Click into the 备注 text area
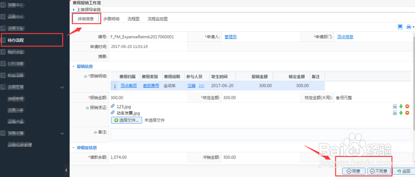 pos(261,134)
